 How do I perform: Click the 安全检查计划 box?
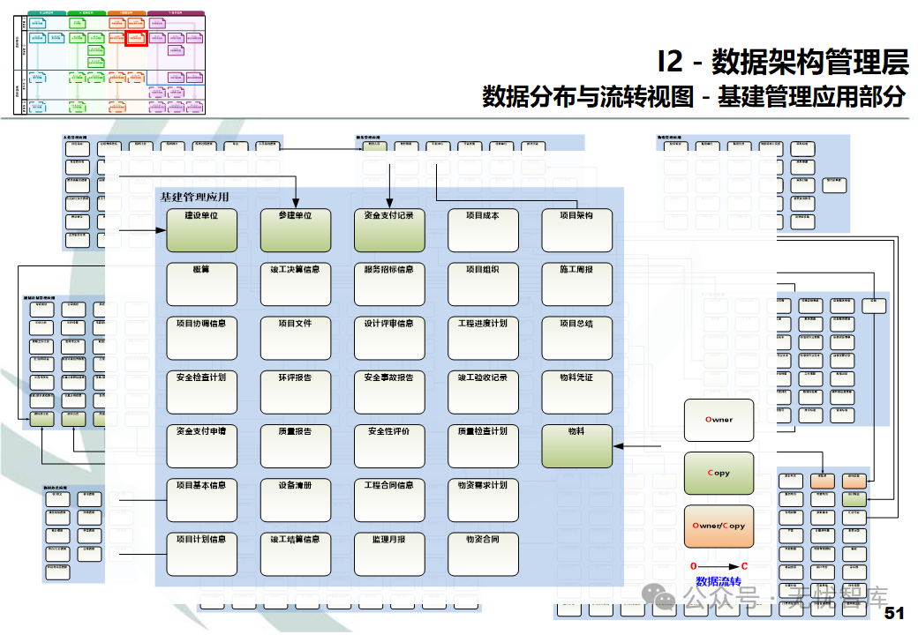coord(201,392)
